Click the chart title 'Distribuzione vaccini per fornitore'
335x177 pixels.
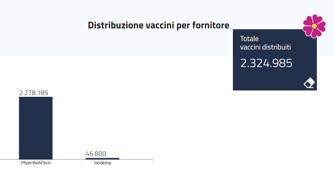click(159, 25)
